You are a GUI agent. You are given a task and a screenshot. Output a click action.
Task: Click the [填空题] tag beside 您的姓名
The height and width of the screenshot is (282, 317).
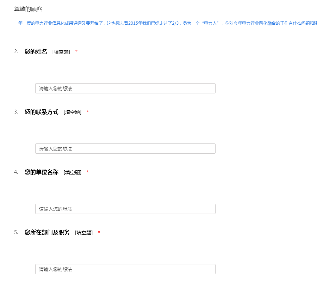click(61, 52)
